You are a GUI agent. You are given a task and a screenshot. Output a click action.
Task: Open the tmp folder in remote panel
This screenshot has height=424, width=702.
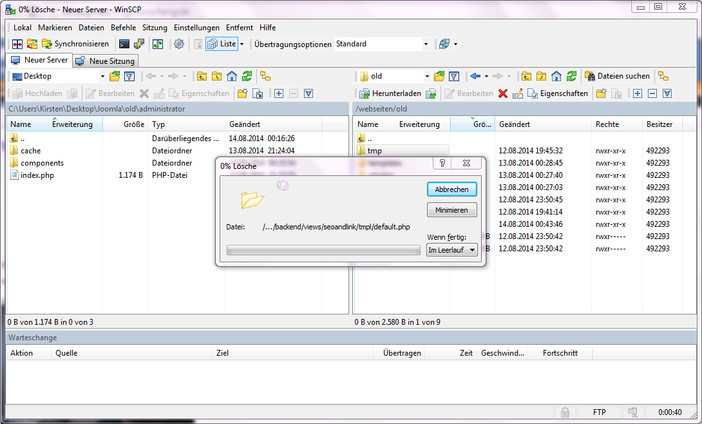click(x=374, y=151)
